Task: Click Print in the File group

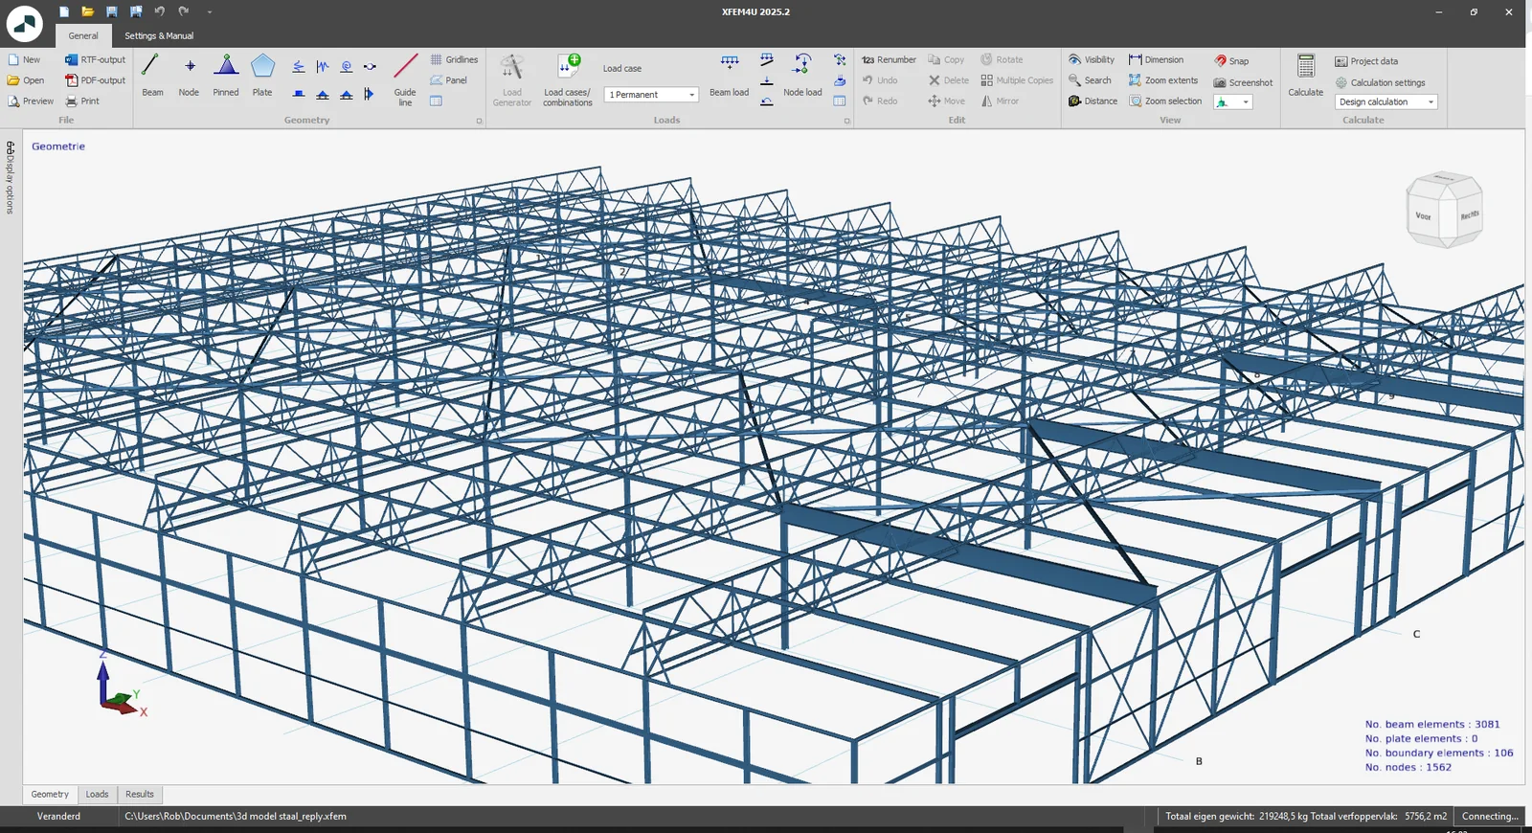Action: click(82, 101)
